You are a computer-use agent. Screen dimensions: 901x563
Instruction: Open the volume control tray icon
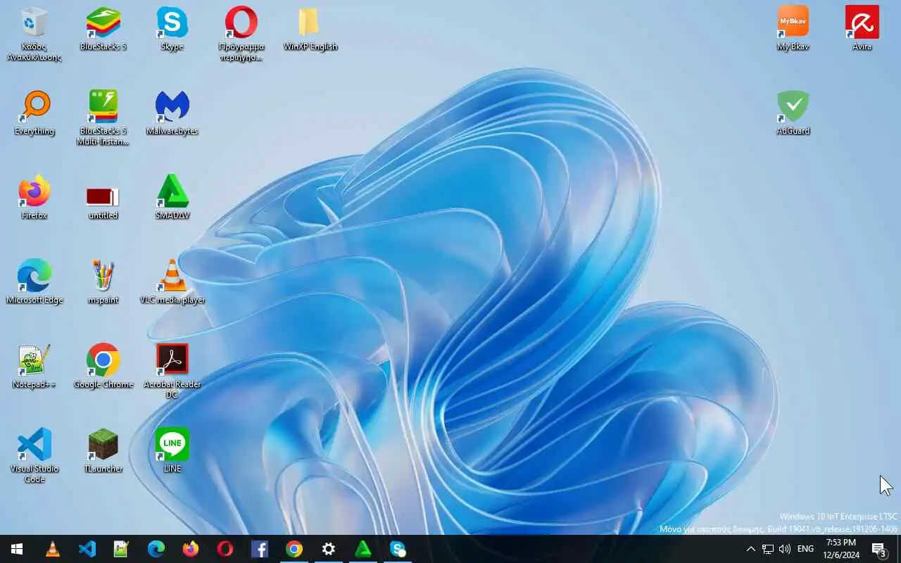785,549
